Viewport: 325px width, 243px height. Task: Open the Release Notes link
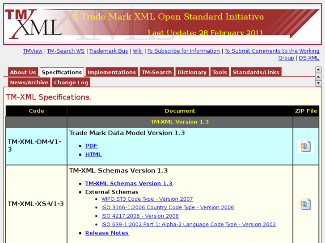click(107, 233)
